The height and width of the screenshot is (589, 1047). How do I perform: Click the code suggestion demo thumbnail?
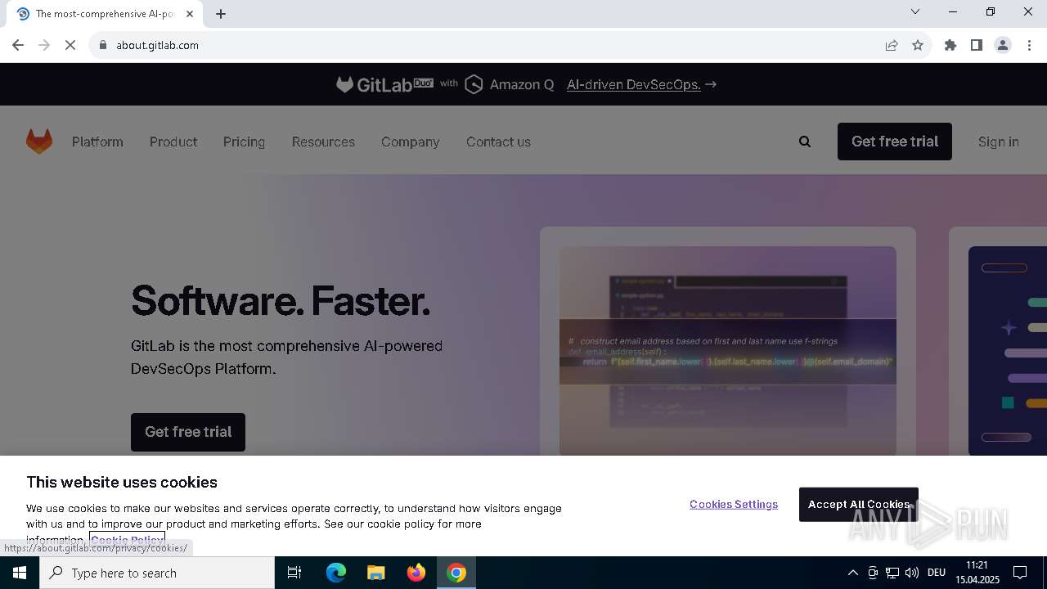(x=728, y=350)
